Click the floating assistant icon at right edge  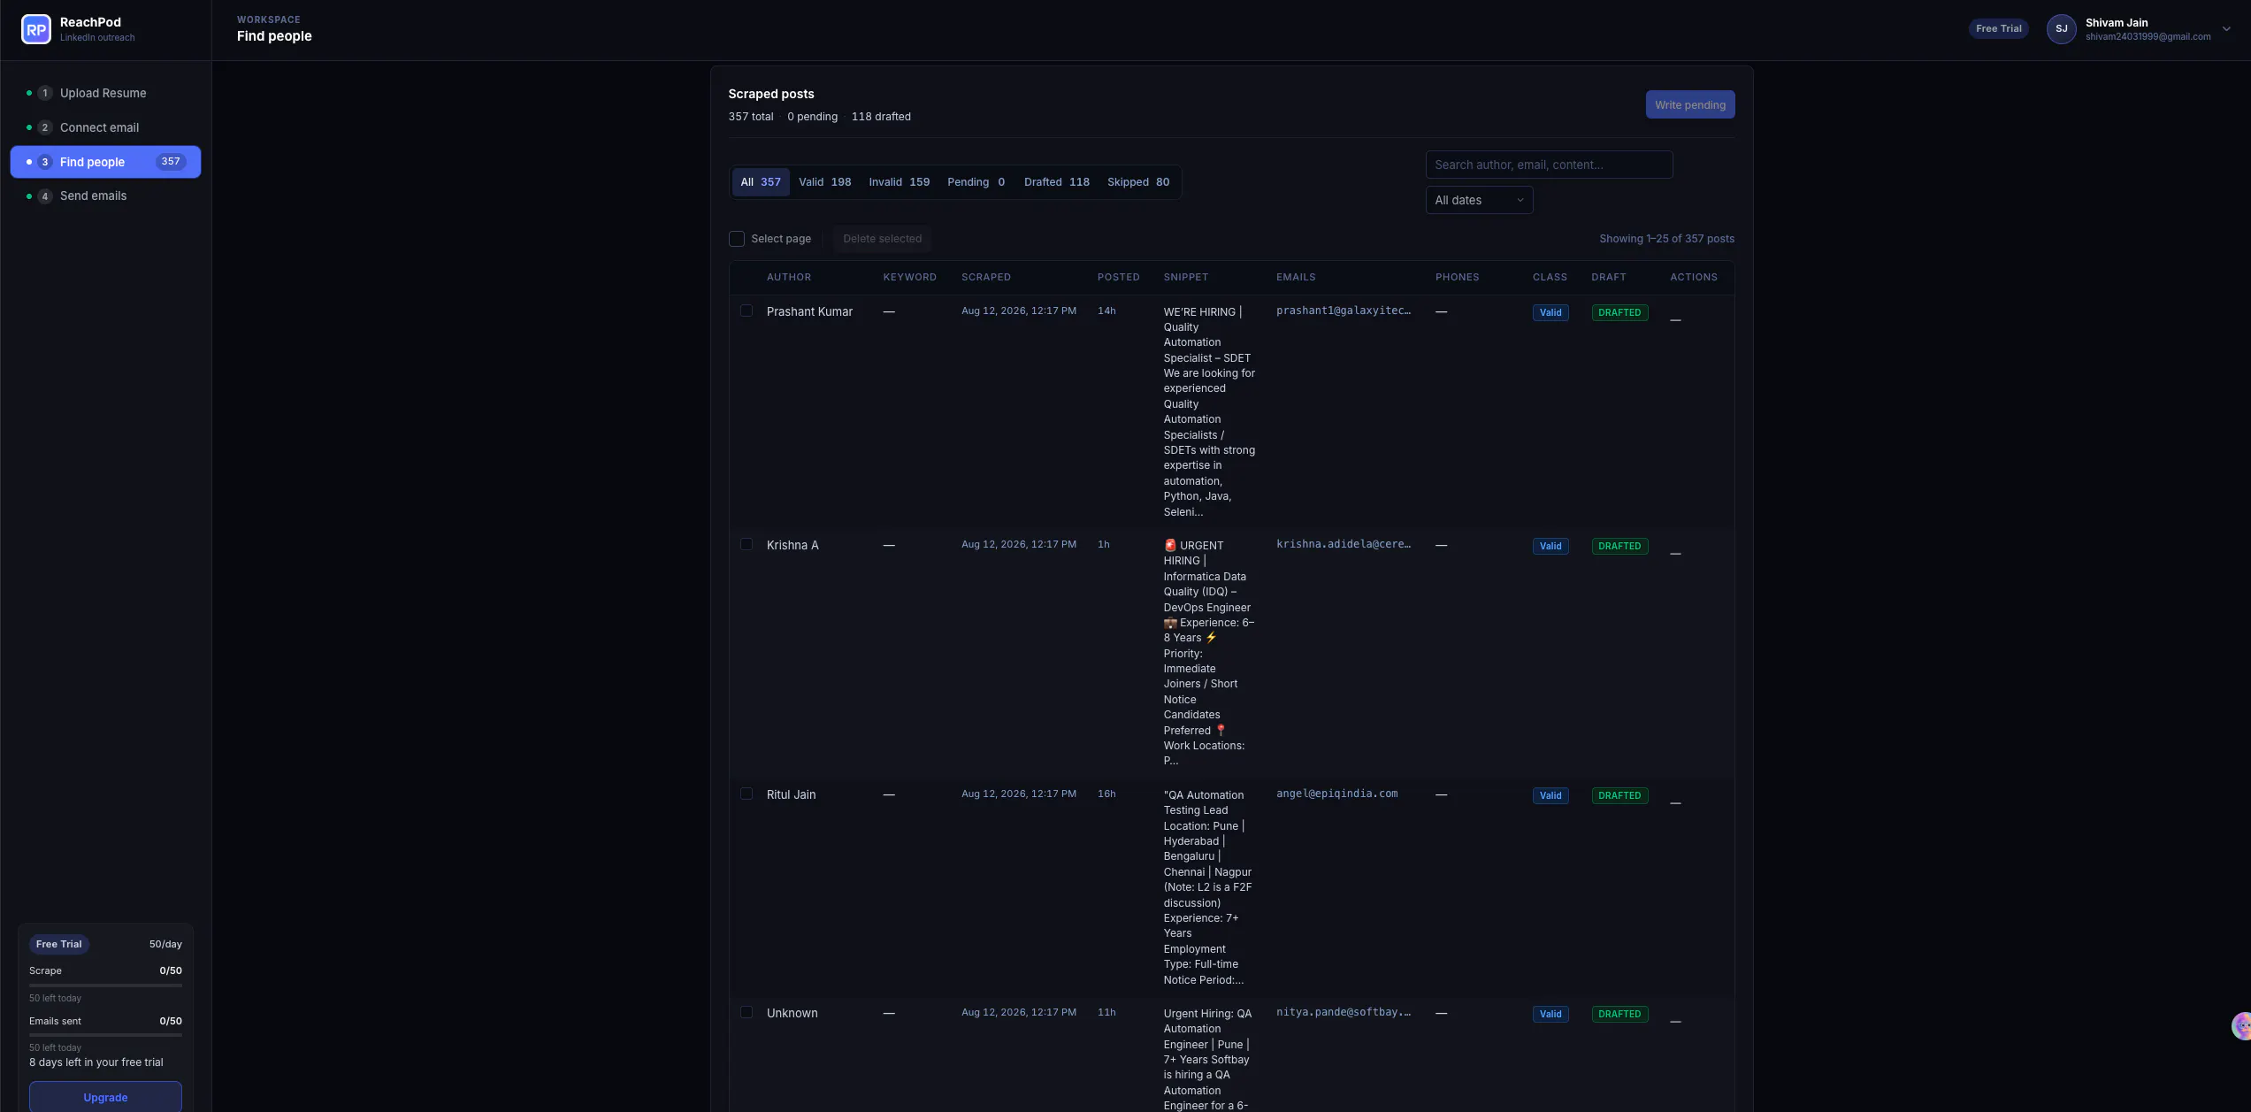point(2242,1026)
